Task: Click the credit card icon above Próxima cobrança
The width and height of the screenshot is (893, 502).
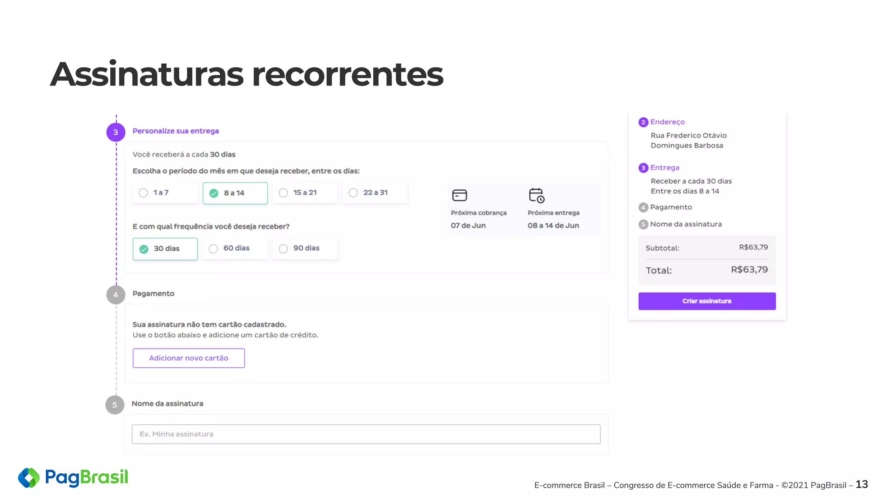Action: [460, 195]
